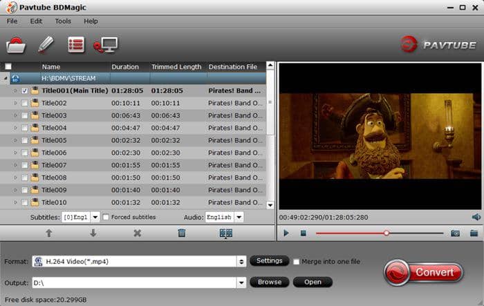Uncheck the Title001 Main Title checkbox
Screen dimensions: 484x306
pyautogui.click(x=25, y=90)
